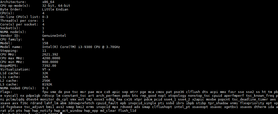Click the On-line CPU(s) list label
Screen dimensions: 278x114
pos(20,17)
